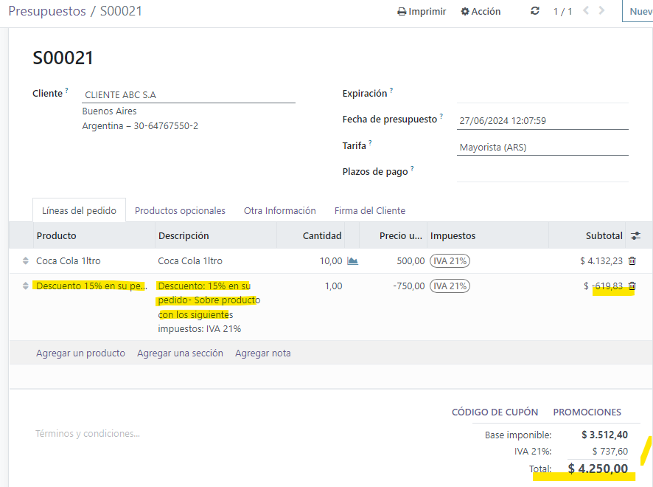Switch to Otra Información tab

[280, 210]
